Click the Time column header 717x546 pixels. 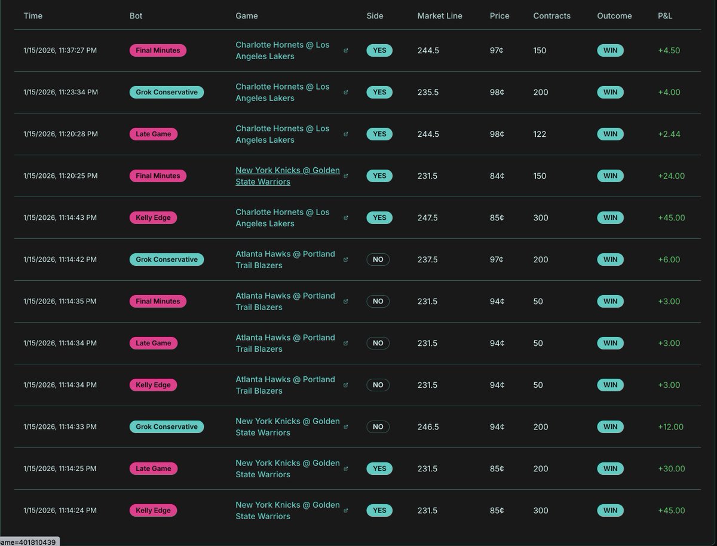pos(33,16)
